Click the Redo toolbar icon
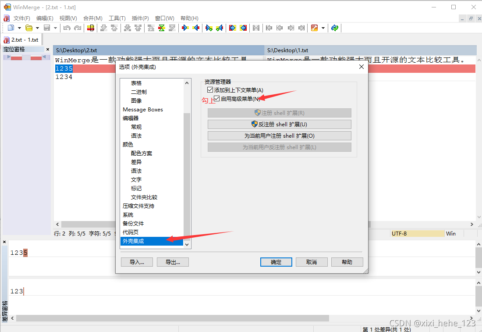The image size is (482, 332). pyautogui.click(x=78, y=28)
